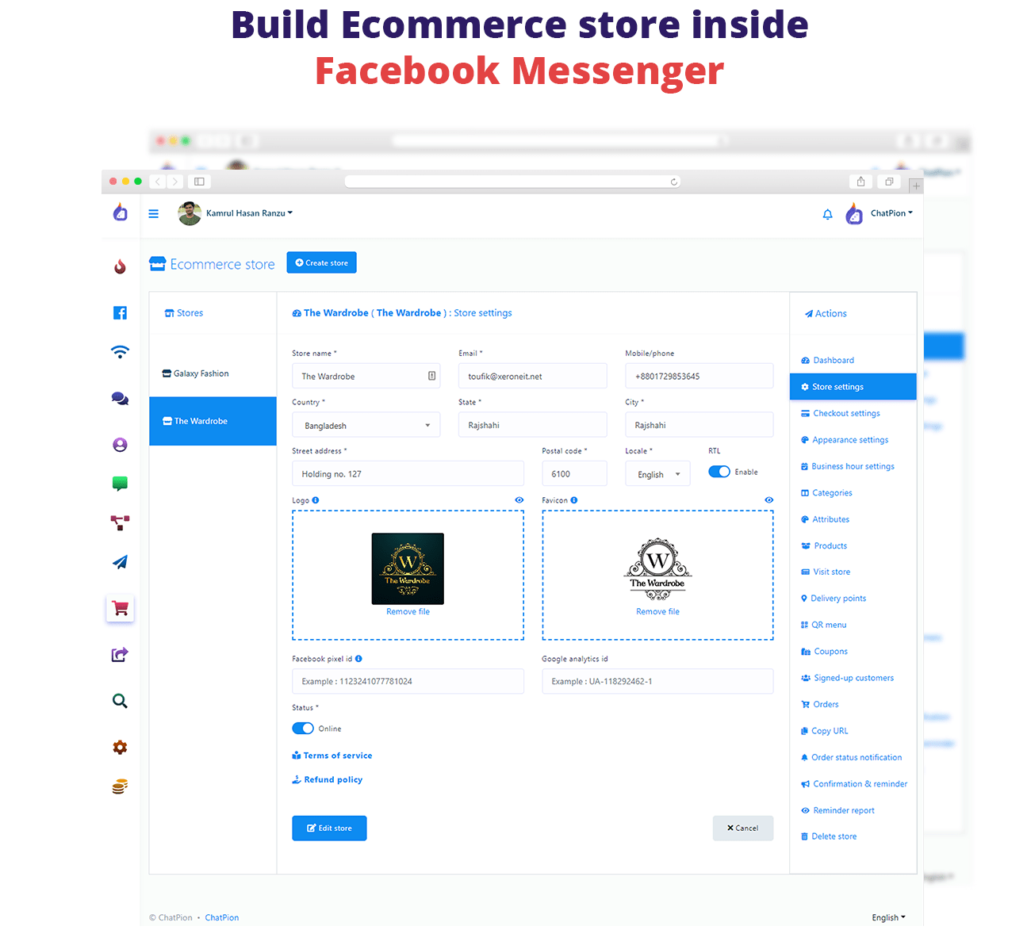Open the notification bell
The height and width of the screenshot is (949, 1031).
(827, 214)
